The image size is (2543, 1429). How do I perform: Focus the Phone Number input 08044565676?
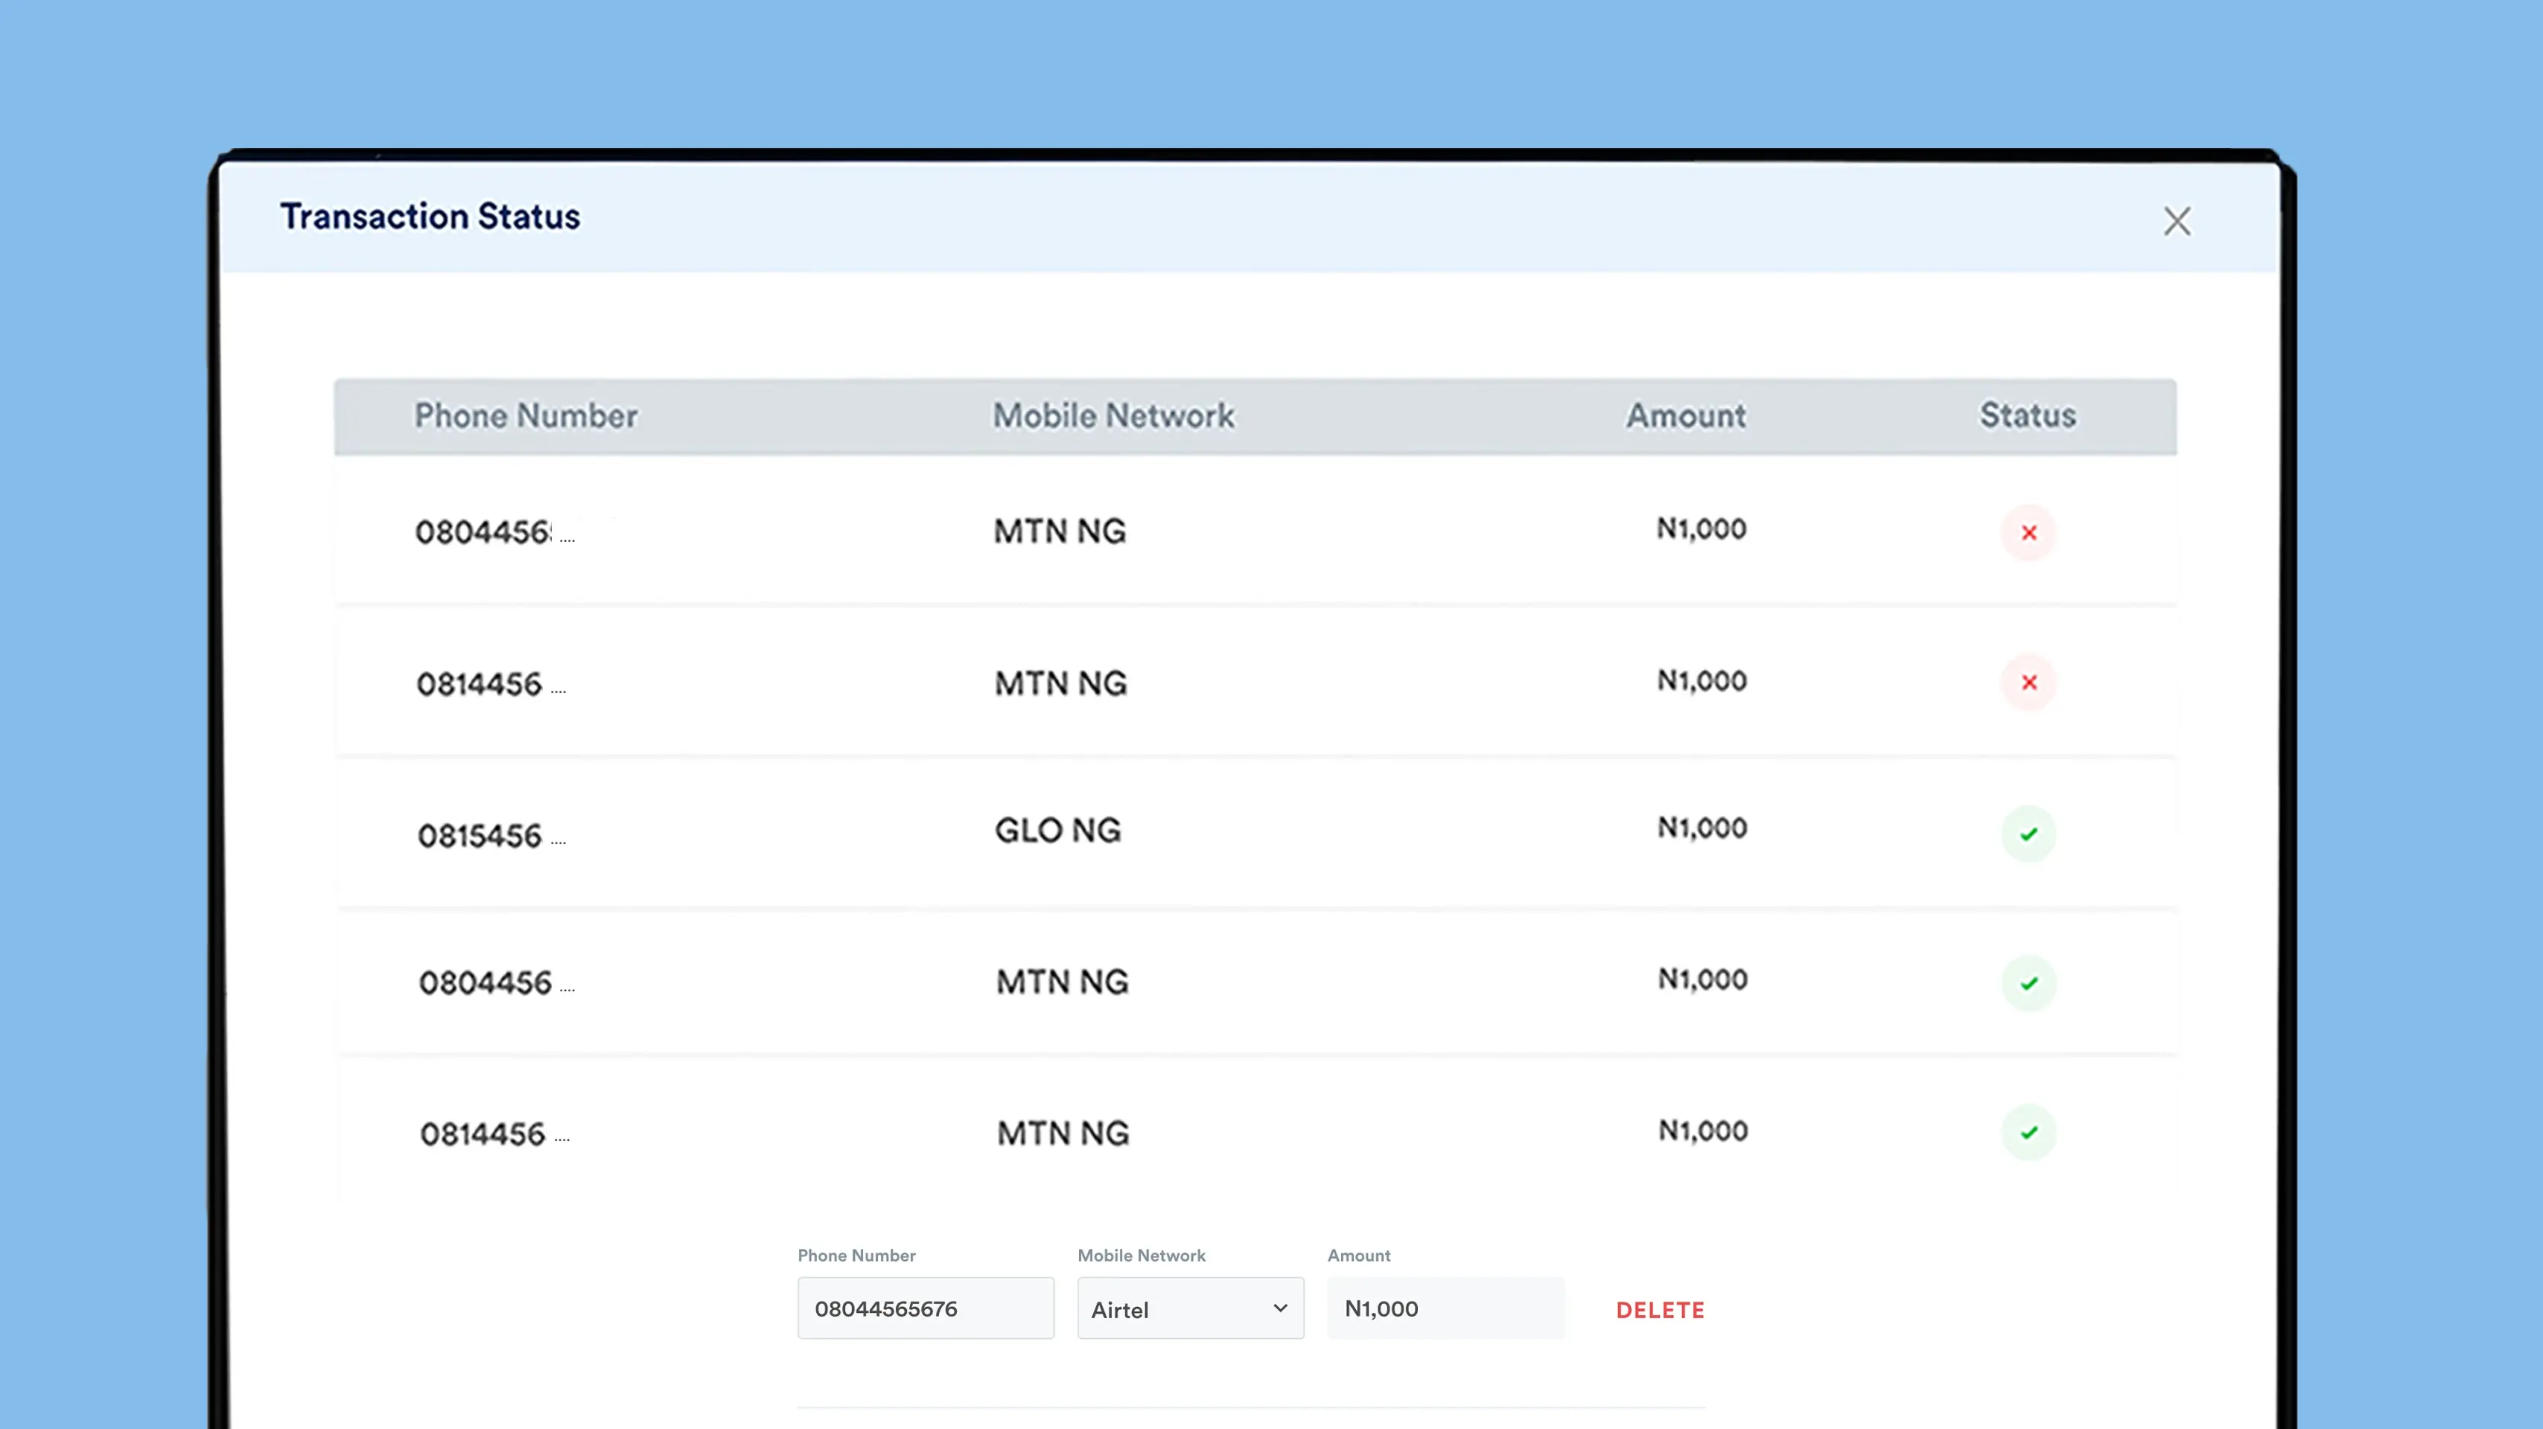point(926,1308)
